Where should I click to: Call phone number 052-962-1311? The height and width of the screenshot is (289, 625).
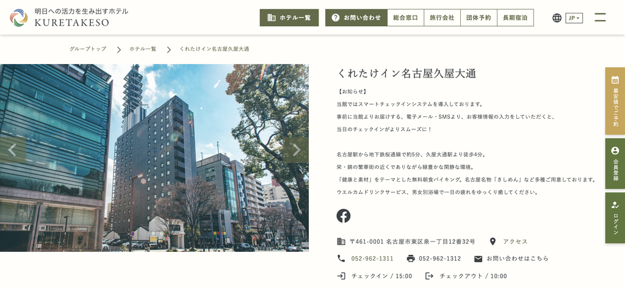372,259
